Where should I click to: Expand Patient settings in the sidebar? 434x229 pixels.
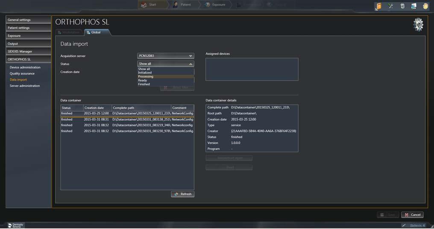pyautogui.click(x=28, y=28)
